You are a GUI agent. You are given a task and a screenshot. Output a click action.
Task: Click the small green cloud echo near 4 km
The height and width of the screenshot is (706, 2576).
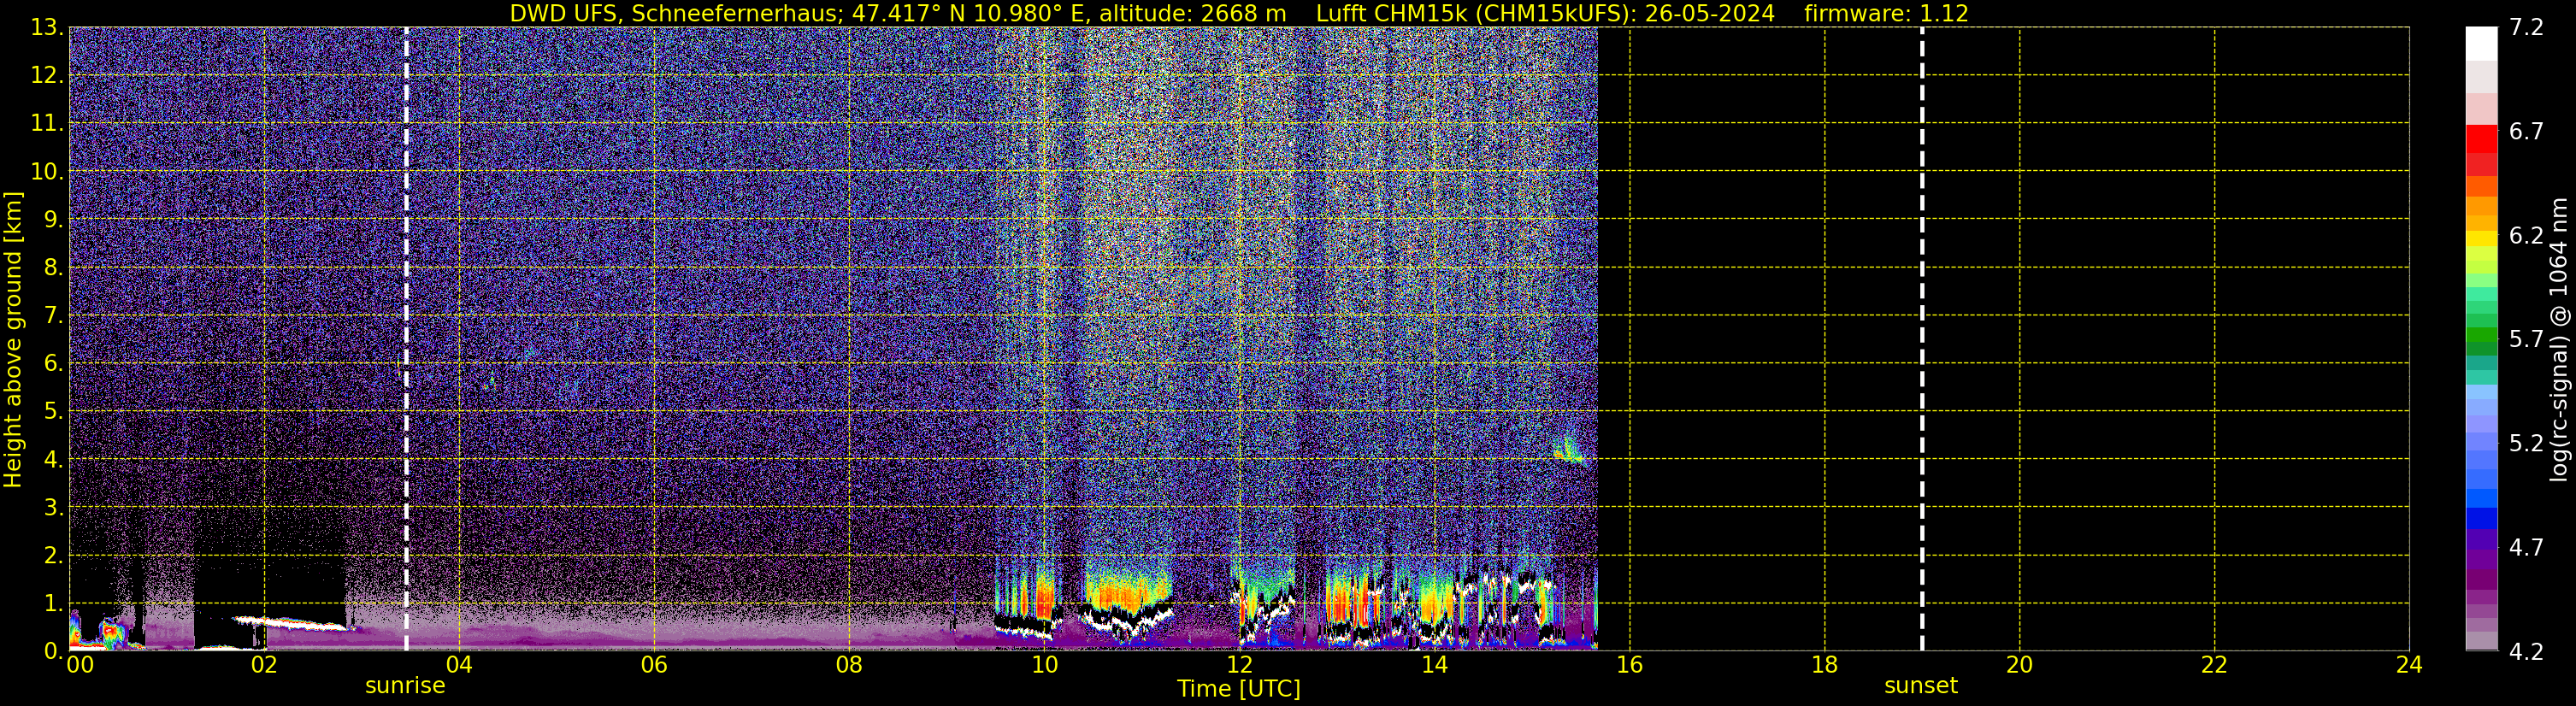(1569, 451)
